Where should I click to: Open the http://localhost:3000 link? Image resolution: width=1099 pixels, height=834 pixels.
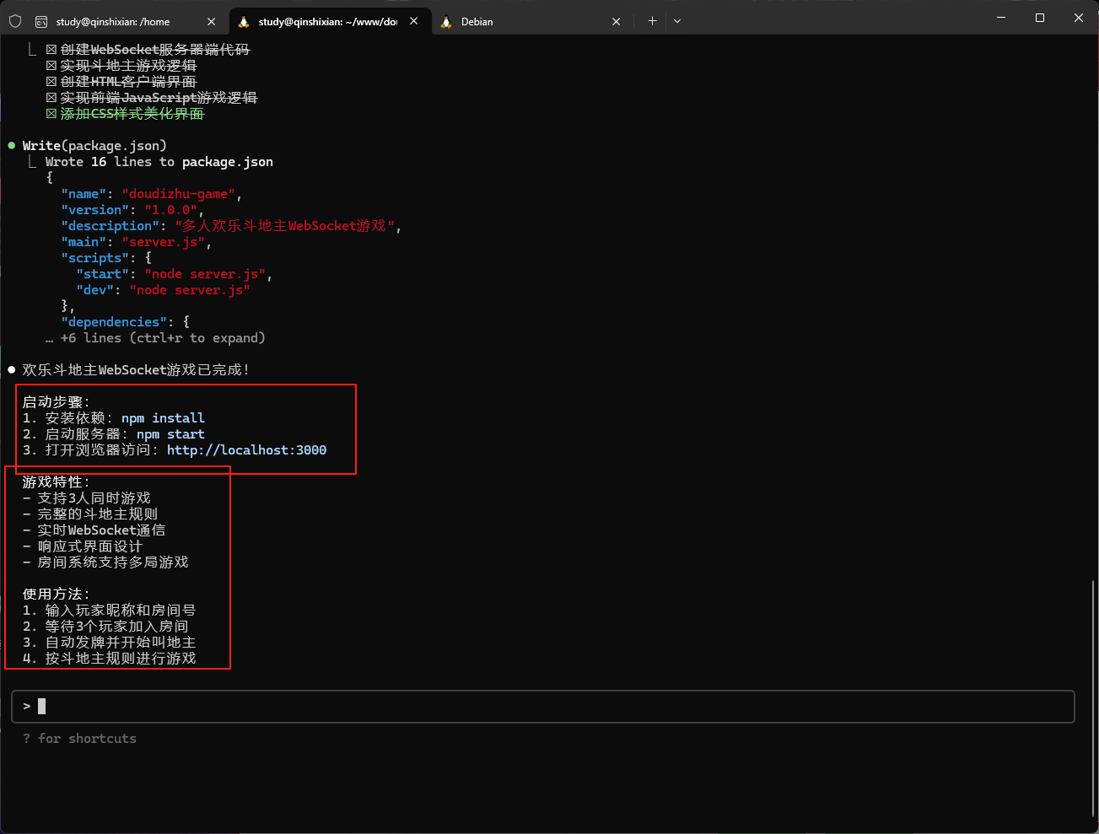[x=245, y=449]
